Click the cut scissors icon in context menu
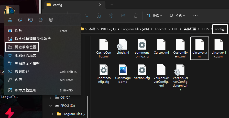229x118 pixels. click(x=10, y=20)
